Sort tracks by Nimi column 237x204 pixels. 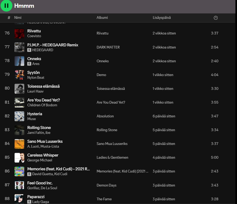coord(18,17)
